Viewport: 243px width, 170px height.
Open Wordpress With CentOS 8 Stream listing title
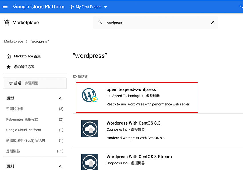tap(139, 157)
